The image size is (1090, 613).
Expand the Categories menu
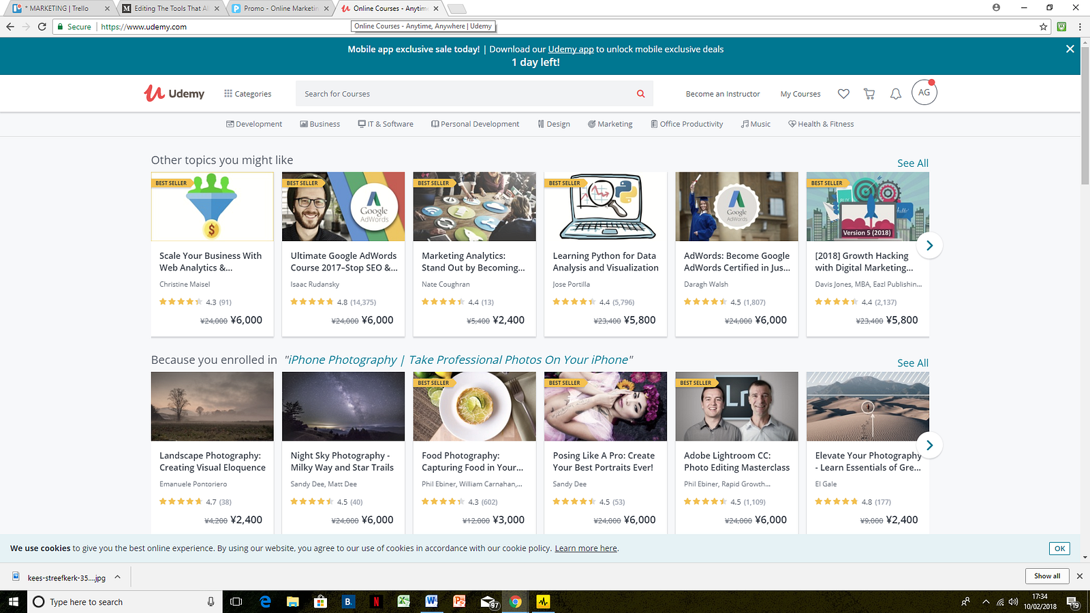[x=248, y=94]
